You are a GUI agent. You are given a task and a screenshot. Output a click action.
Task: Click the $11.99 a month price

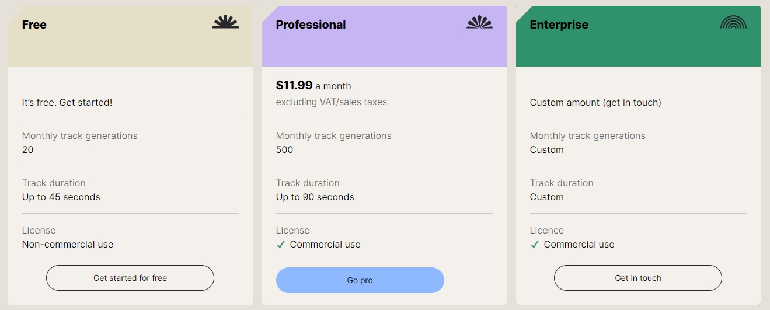(313, 85)
